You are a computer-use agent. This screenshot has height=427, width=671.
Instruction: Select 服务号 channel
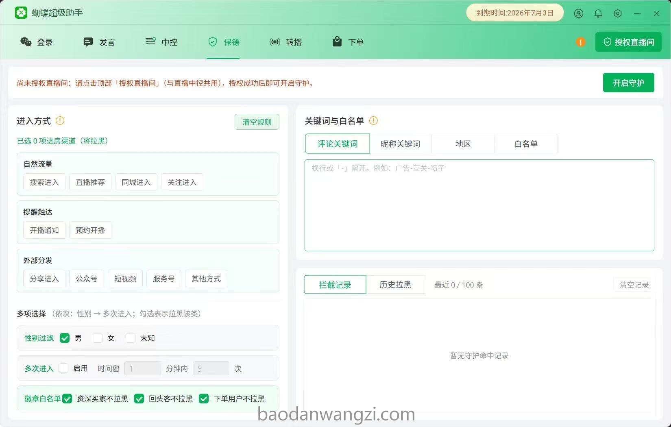164,279
